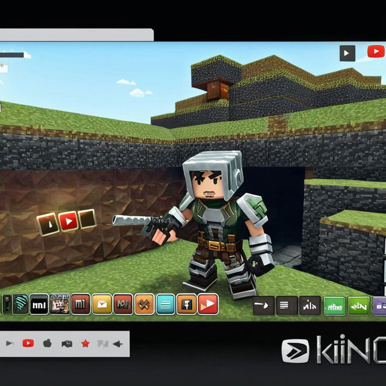This screenshot has height=386, width=386.
Task: Click the YouTube icon in the bottom gray bar
Action: (28, 343)
